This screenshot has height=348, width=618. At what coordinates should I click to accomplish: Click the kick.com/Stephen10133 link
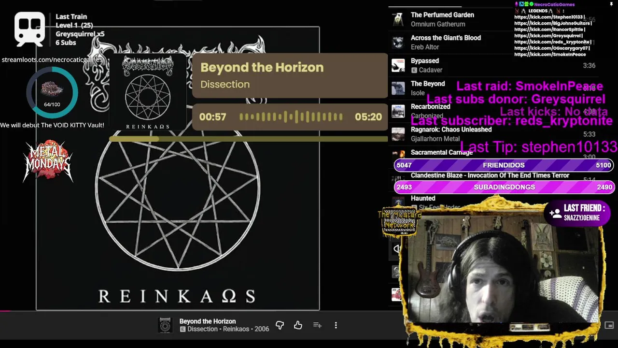pyautogui.click(x=549, y=17)
